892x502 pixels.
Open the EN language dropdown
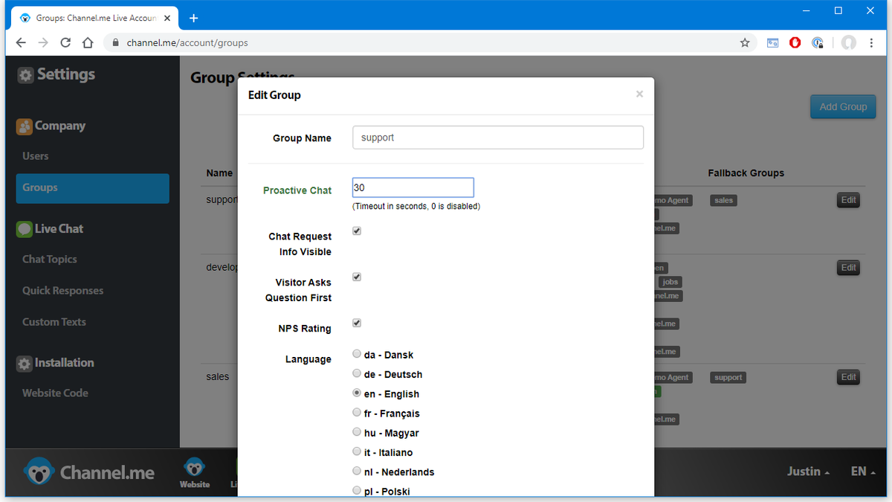tap(863, 472)
